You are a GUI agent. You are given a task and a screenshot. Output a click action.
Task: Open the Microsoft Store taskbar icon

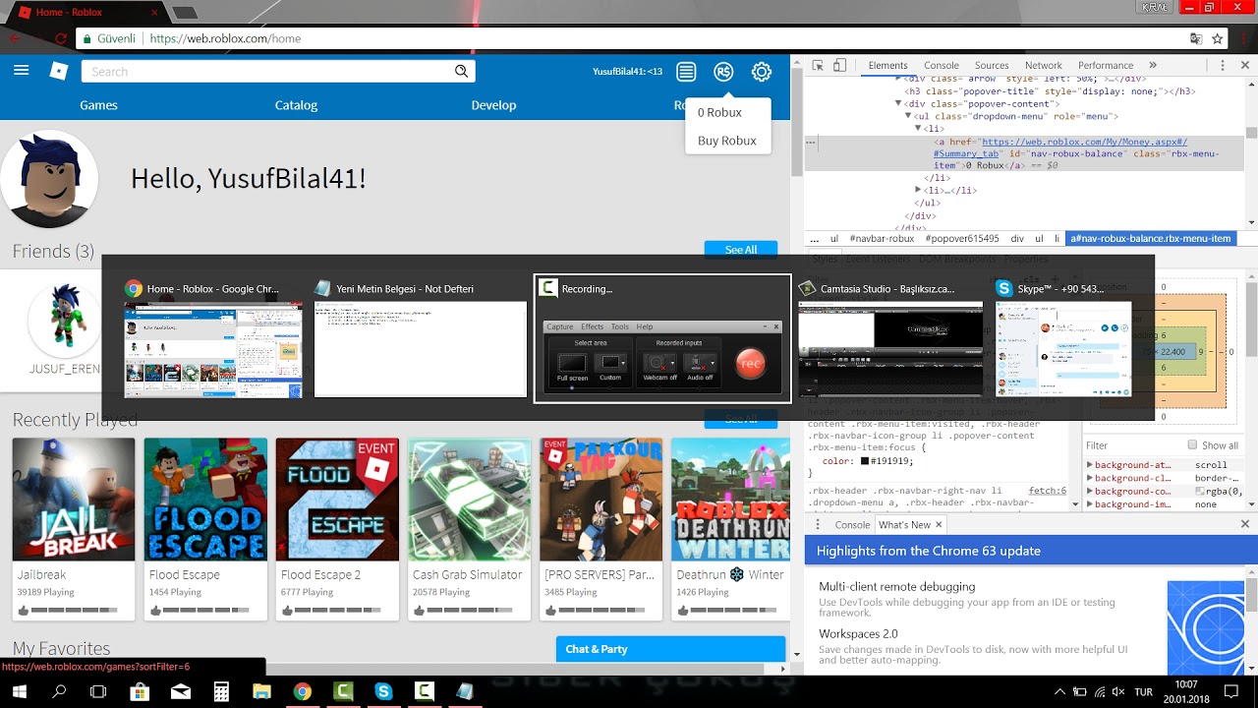pyautogui.click(x=140, y=691)
